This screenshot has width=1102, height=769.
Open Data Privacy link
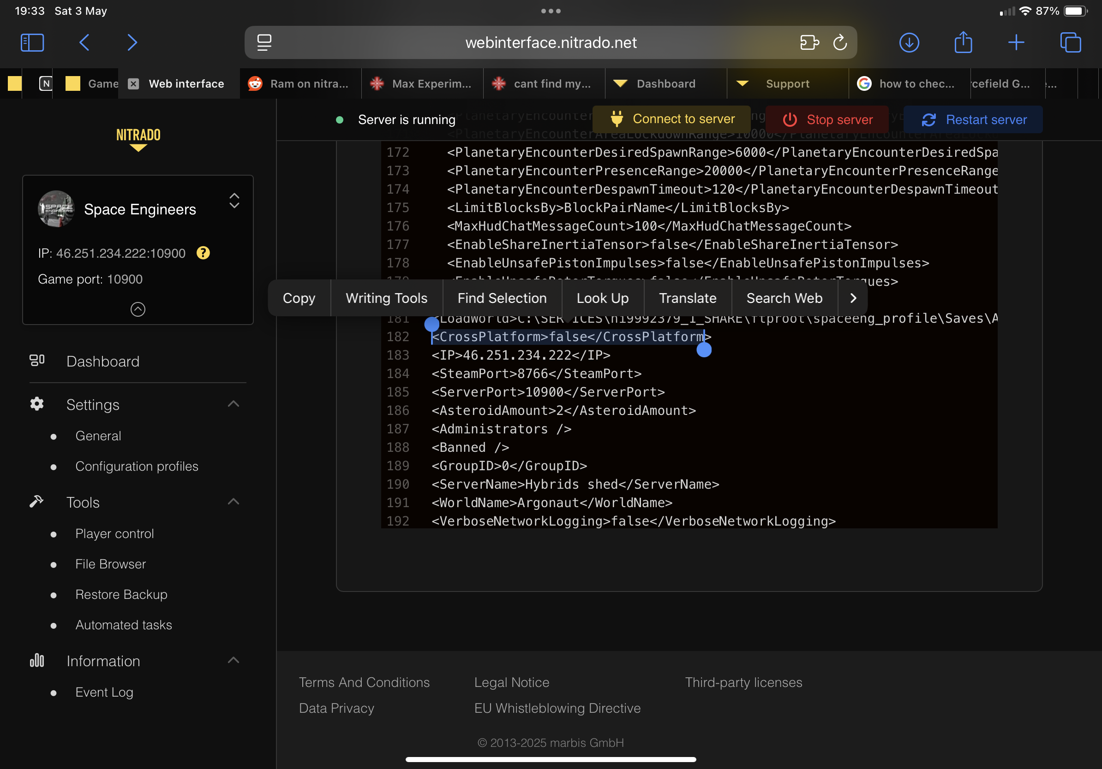[336, 708]
